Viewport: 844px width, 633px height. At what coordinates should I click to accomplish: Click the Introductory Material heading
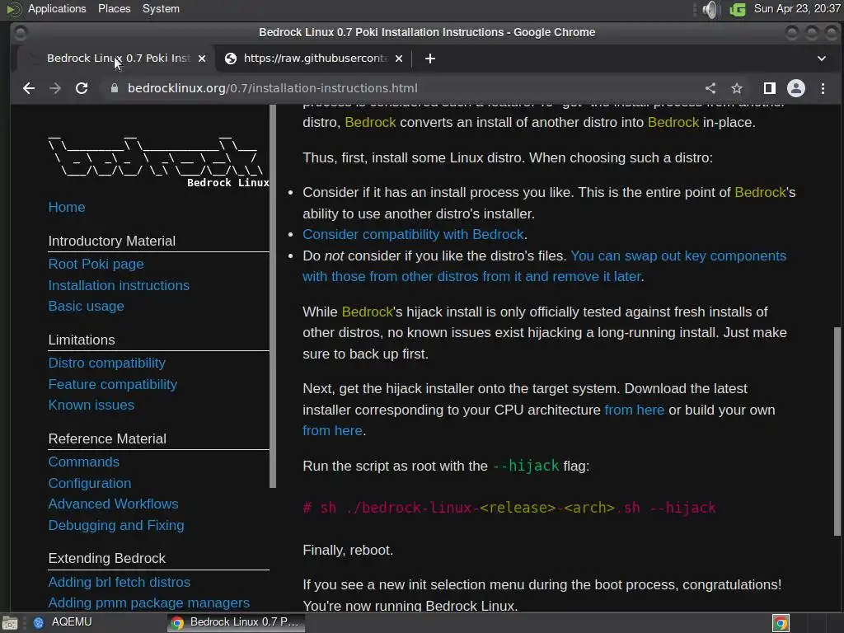point(112,241)
